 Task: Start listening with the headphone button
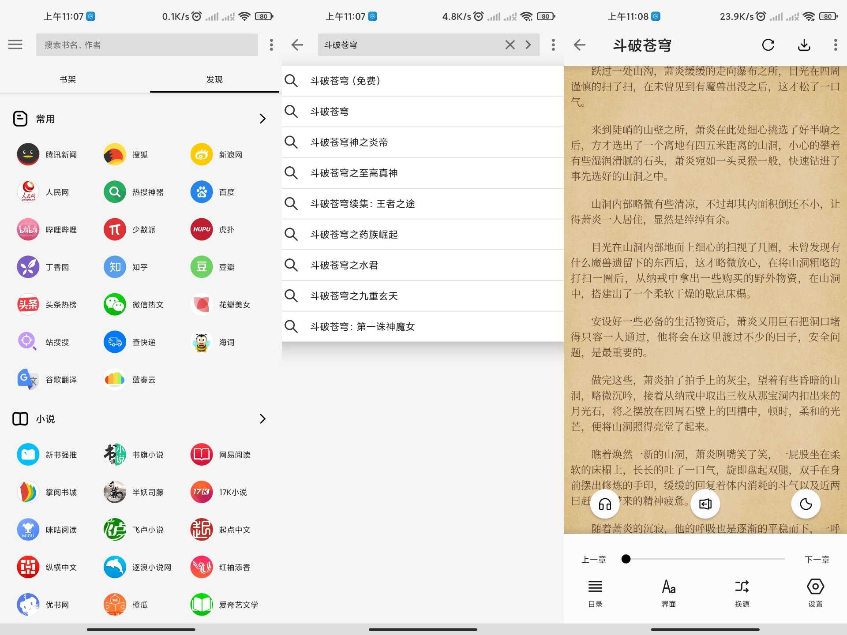point(605,504)
